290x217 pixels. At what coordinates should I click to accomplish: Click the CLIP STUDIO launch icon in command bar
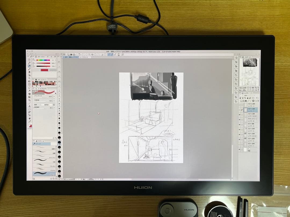click(64, 54)
